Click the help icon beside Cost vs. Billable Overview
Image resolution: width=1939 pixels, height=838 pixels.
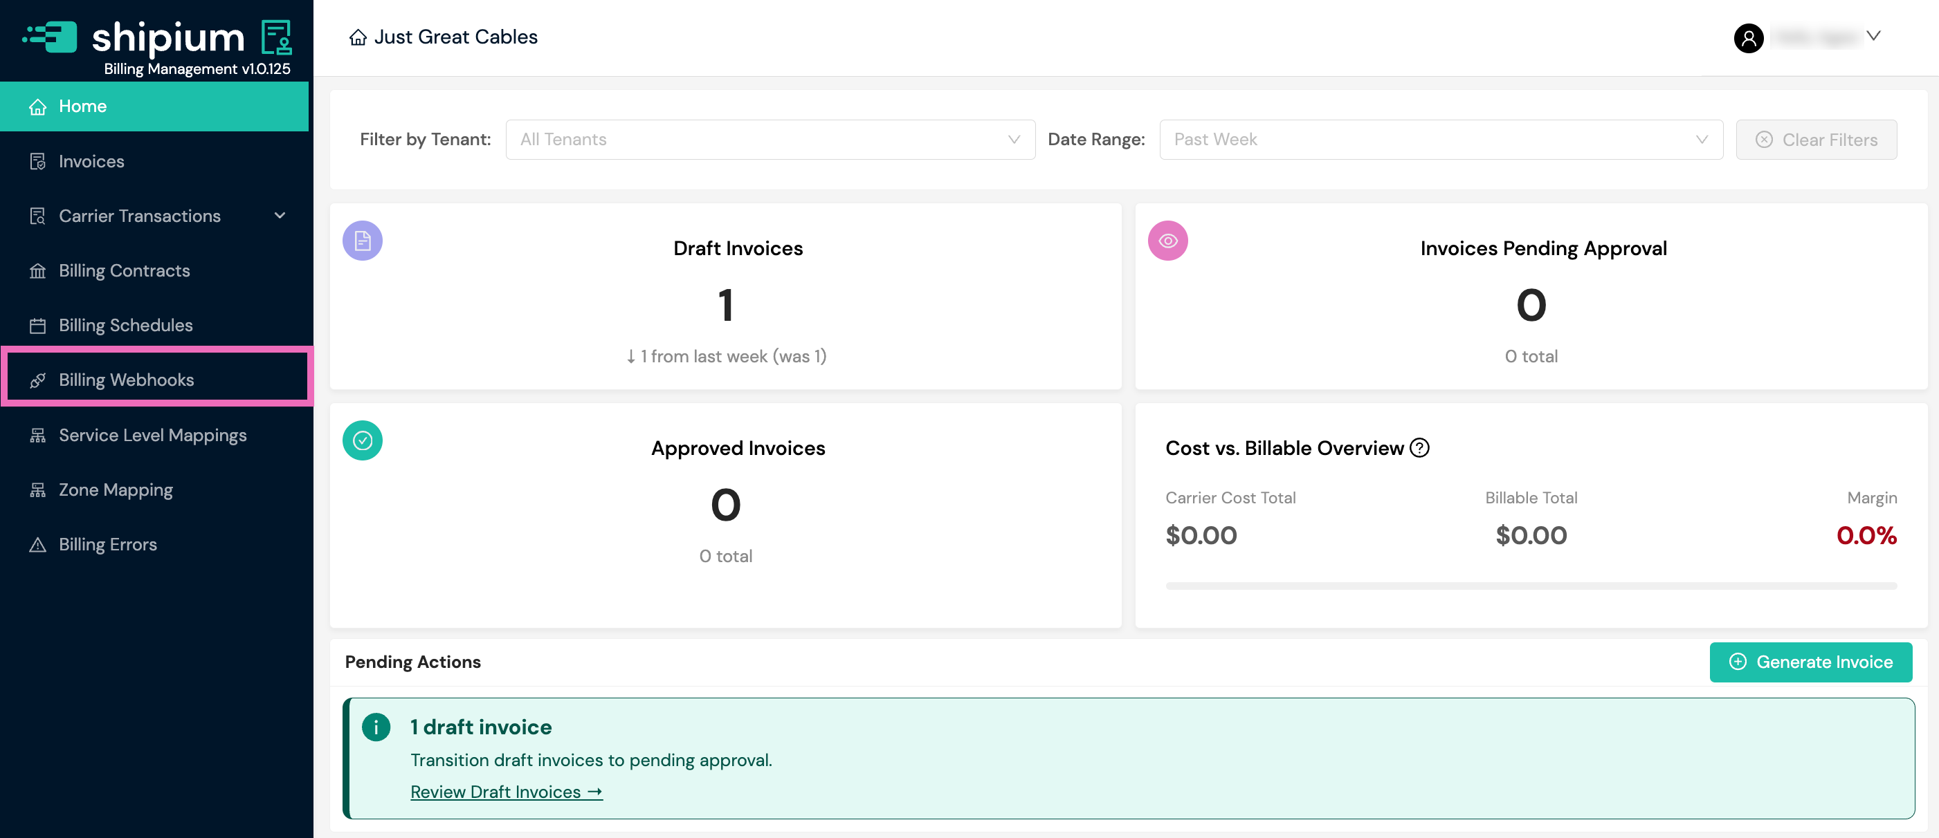(x=1419, y=448)
